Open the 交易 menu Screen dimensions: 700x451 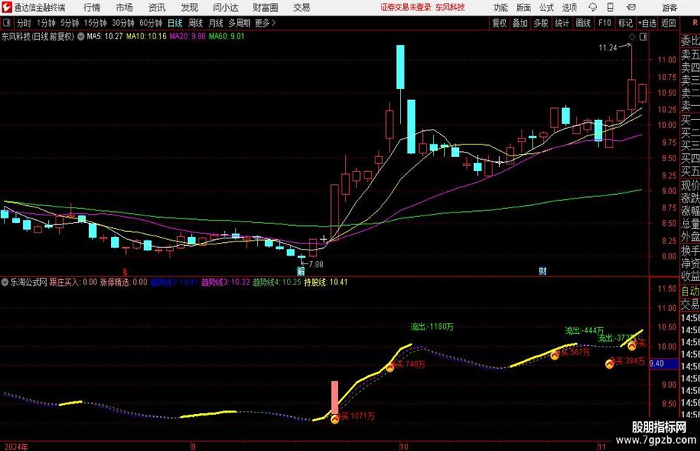coord(301,7)
